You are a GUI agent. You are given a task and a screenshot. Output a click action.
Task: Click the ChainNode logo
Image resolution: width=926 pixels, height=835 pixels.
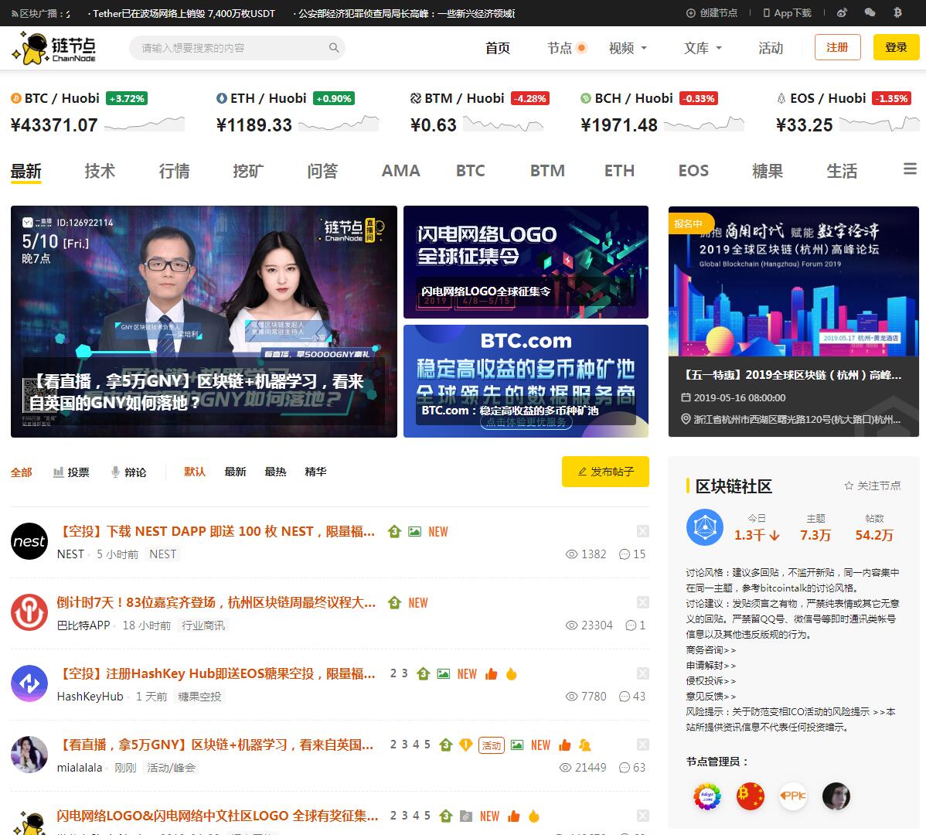(54, 48)
